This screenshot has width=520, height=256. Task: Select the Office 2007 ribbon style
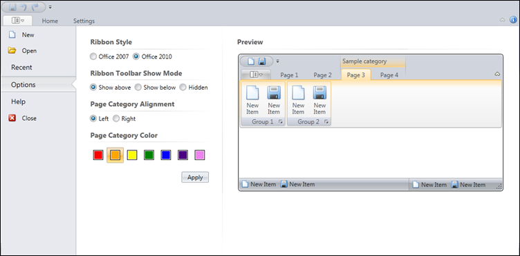(x=109, y=57)
